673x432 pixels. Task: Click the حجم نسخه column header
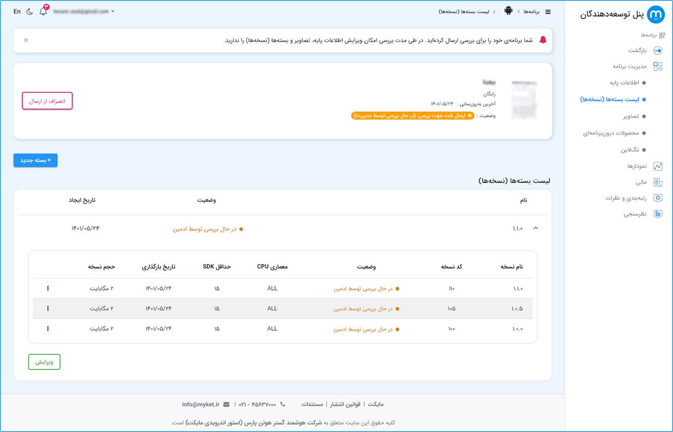(x=101, y=267)
